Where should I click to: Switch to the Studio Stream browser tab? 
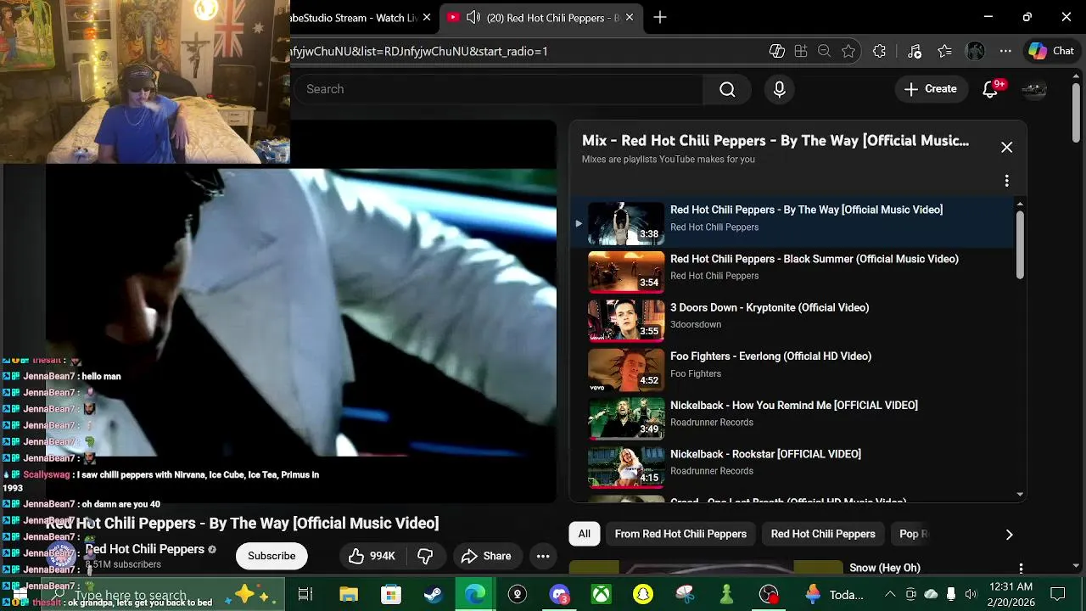(x=355, y=17)
